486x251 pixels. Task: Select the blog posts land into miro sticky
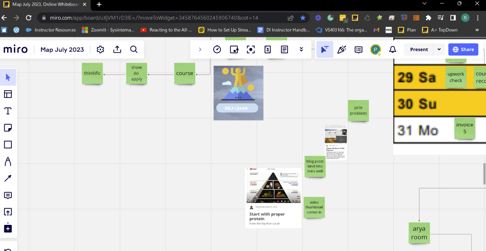tap(315, 166)
